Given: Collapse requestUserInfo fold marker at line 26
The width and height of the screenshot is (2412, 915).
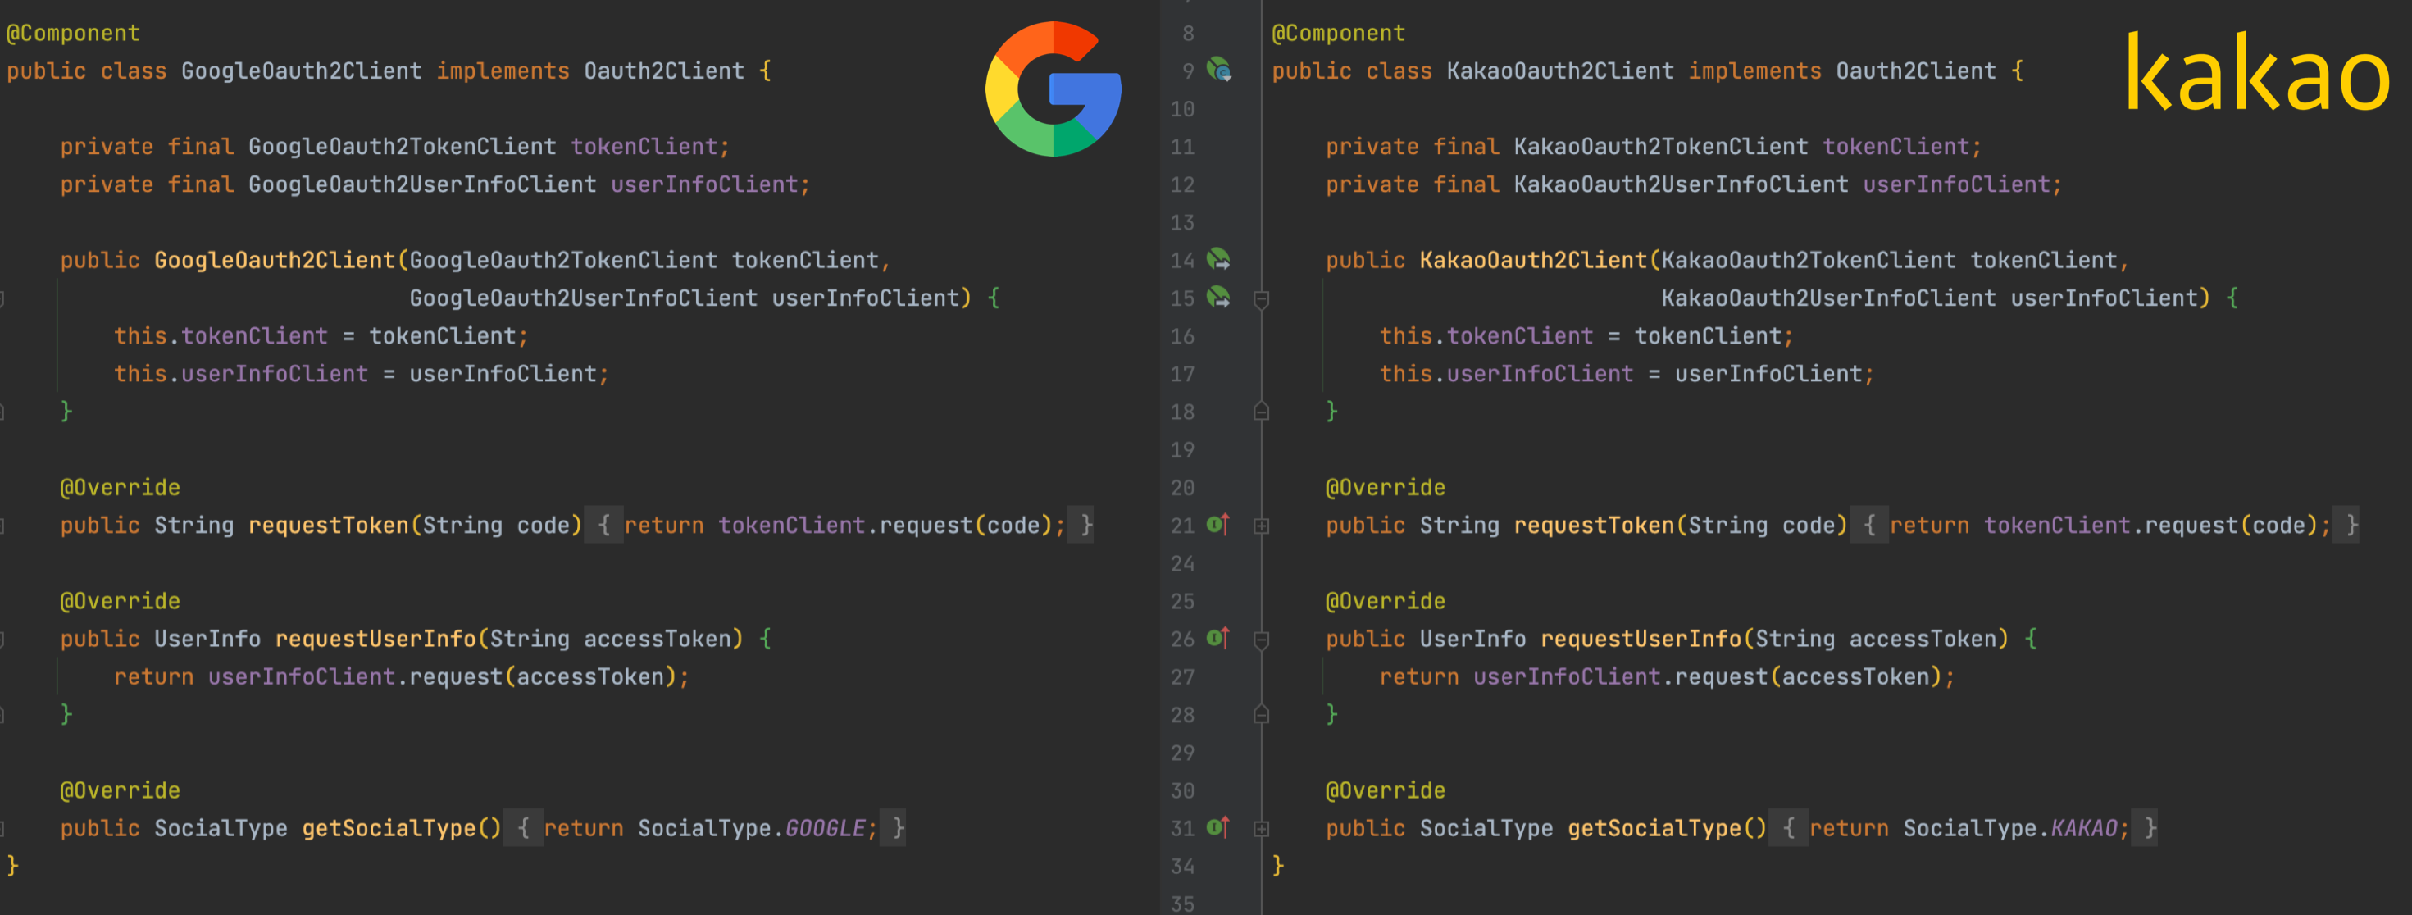Looking at the screenshot, I should (x=1261, y=640).
